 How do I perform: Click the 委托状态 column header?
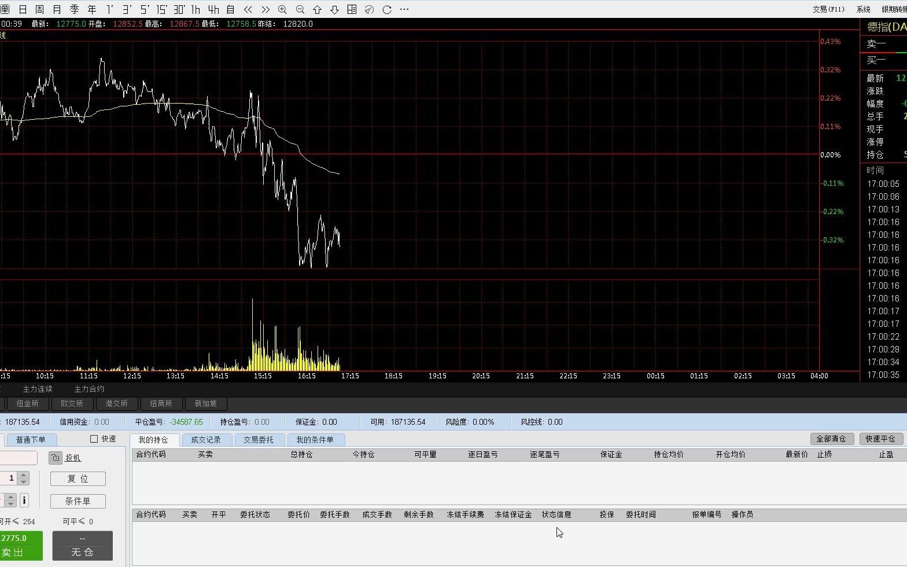point(255,514)
